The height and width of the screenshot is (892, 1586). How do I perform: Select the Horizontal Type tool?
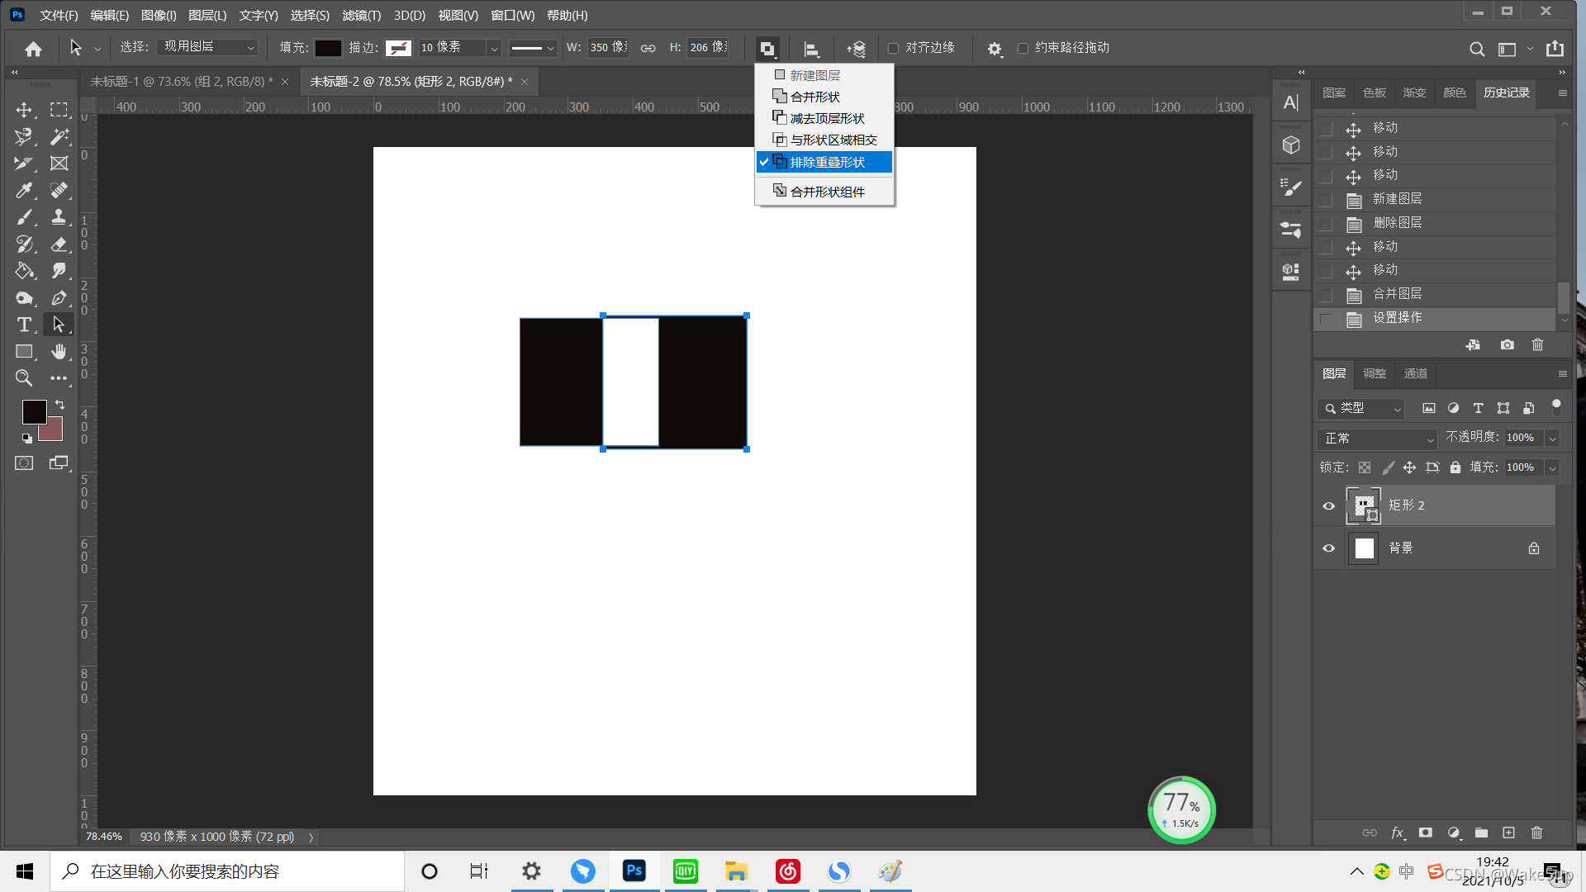(24, 325)
